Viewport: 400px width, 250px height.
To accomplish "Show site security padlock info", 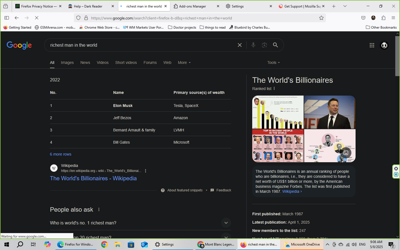I will pyautogui.click(x=86, y=18).
